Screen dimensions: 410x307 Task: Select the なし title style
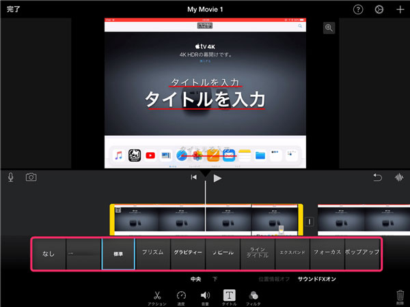pyautogui.click(x=49, y=254)
